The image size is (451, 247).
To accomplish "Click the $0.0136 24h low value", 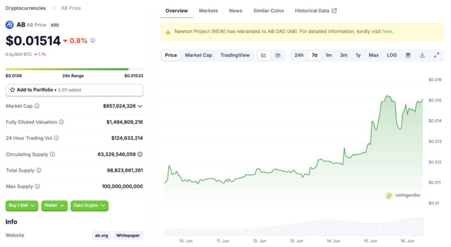I will tap(14, 76).
